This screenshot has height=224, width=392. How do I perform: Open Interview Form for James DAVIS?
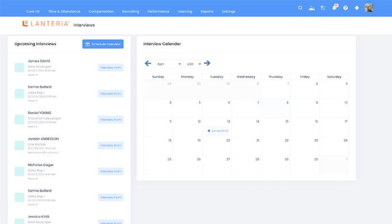point(110,68)
